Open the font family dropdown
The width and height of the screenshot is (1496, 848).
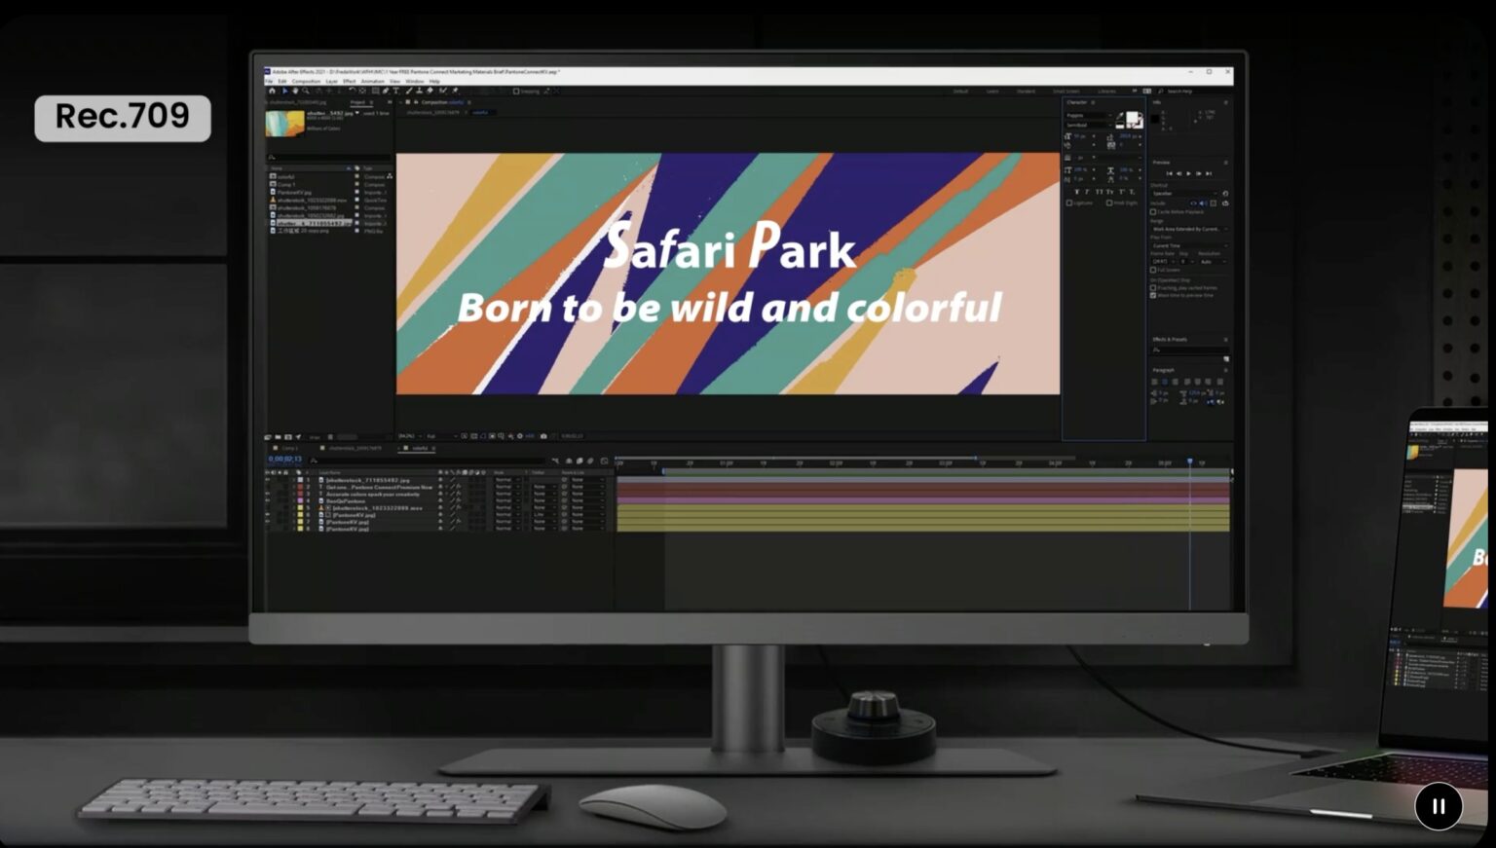tap(1088, 116)
